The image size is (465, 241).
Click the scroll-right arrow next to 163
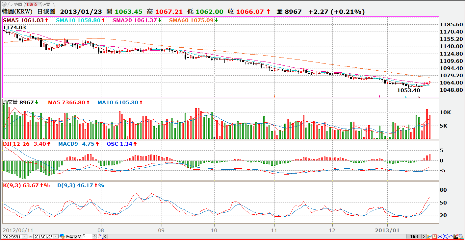[424, 236]
